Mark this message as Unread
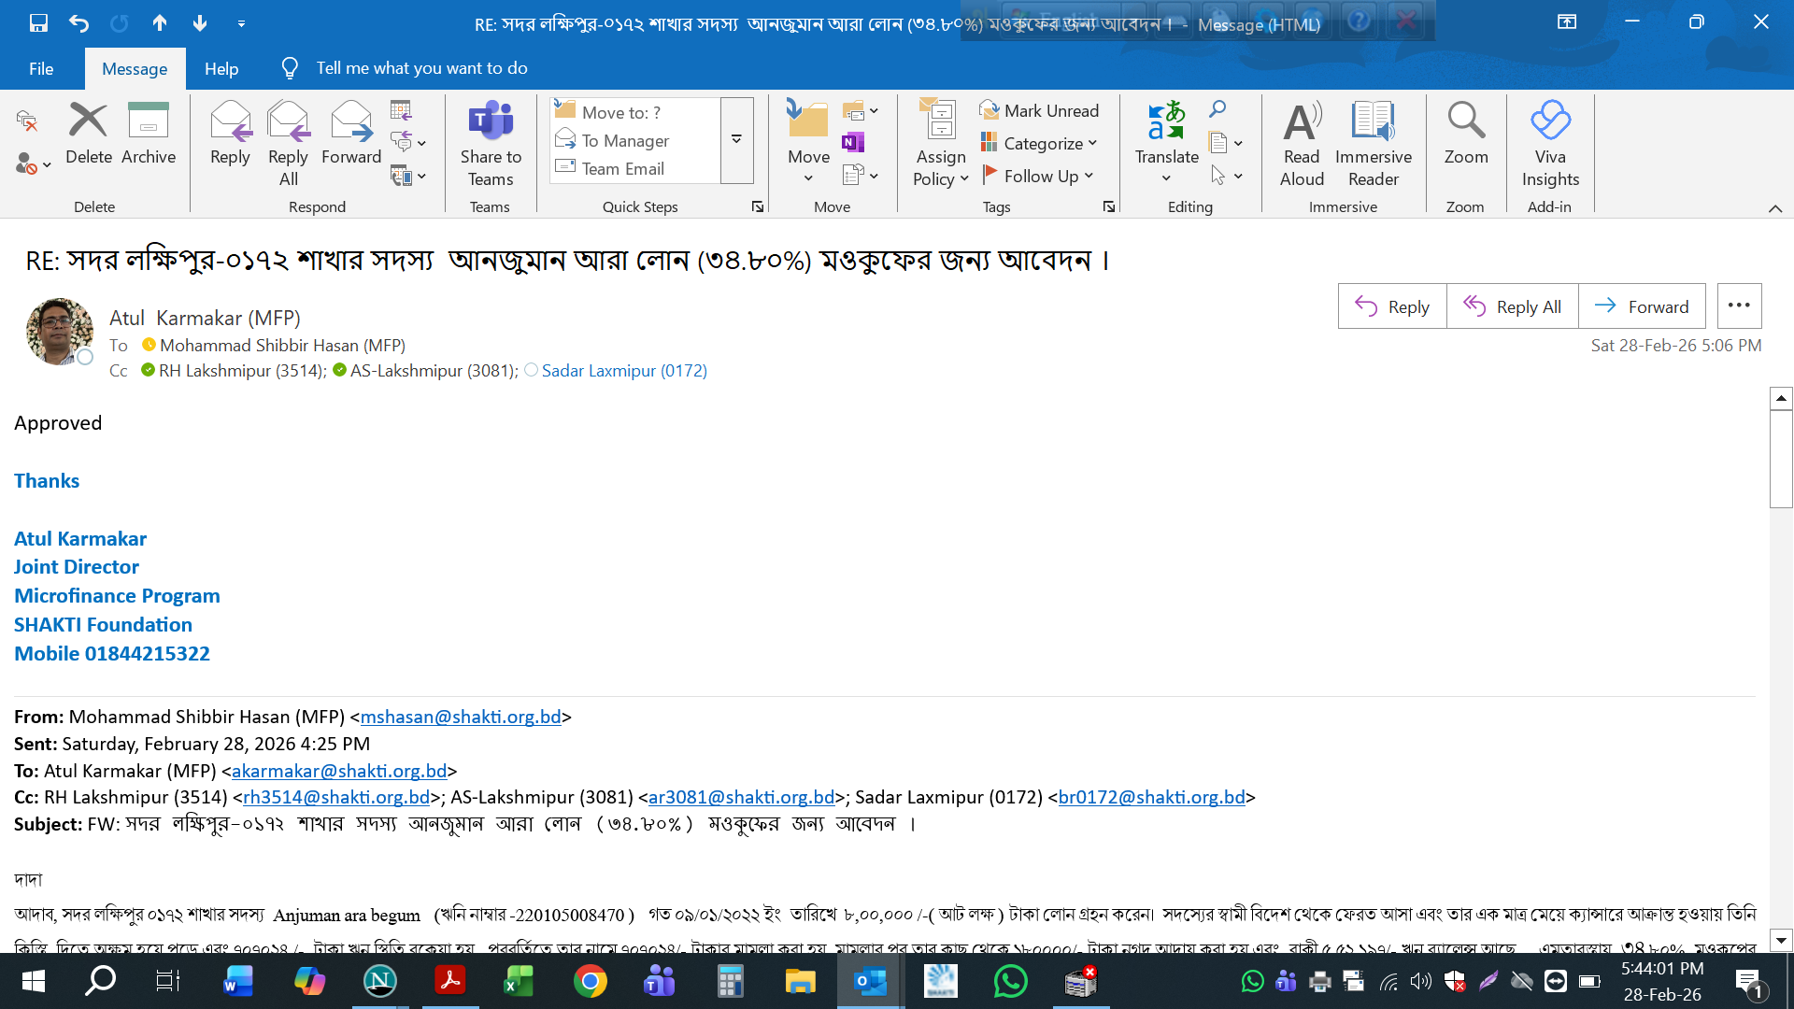The image size is (1794, 1009). [x=1039, y=110]
